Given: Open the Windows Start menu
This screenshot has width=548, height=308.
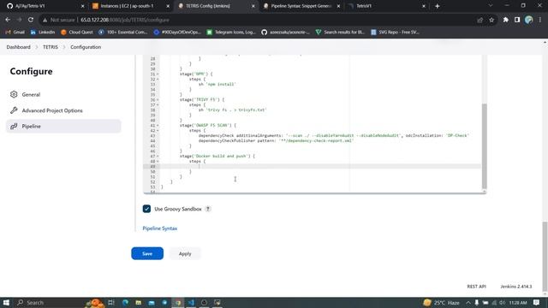Looking at the screenshot, I should click(x=6, y=302).
